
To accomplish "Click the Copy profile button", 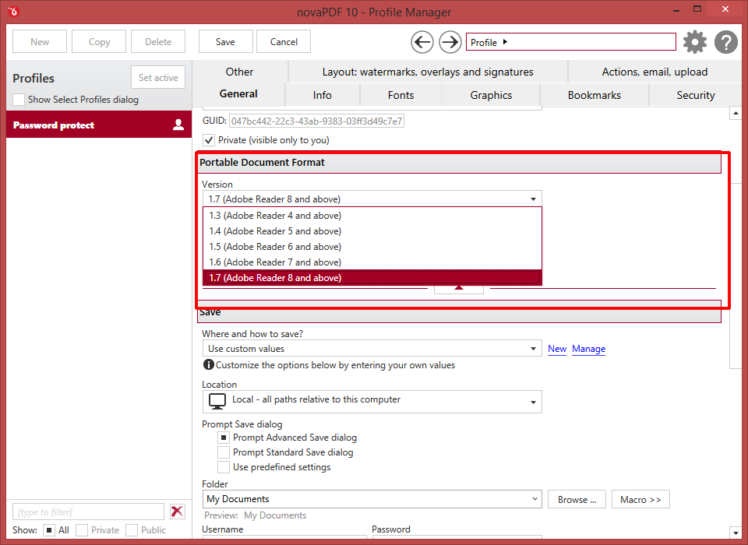I will tap(99, 41).
